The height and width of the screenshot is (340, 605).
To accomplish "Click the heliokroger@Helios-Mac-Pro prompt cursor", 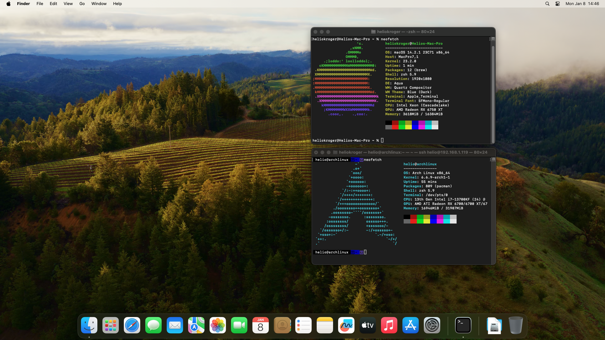I will [x=382, y=140].
